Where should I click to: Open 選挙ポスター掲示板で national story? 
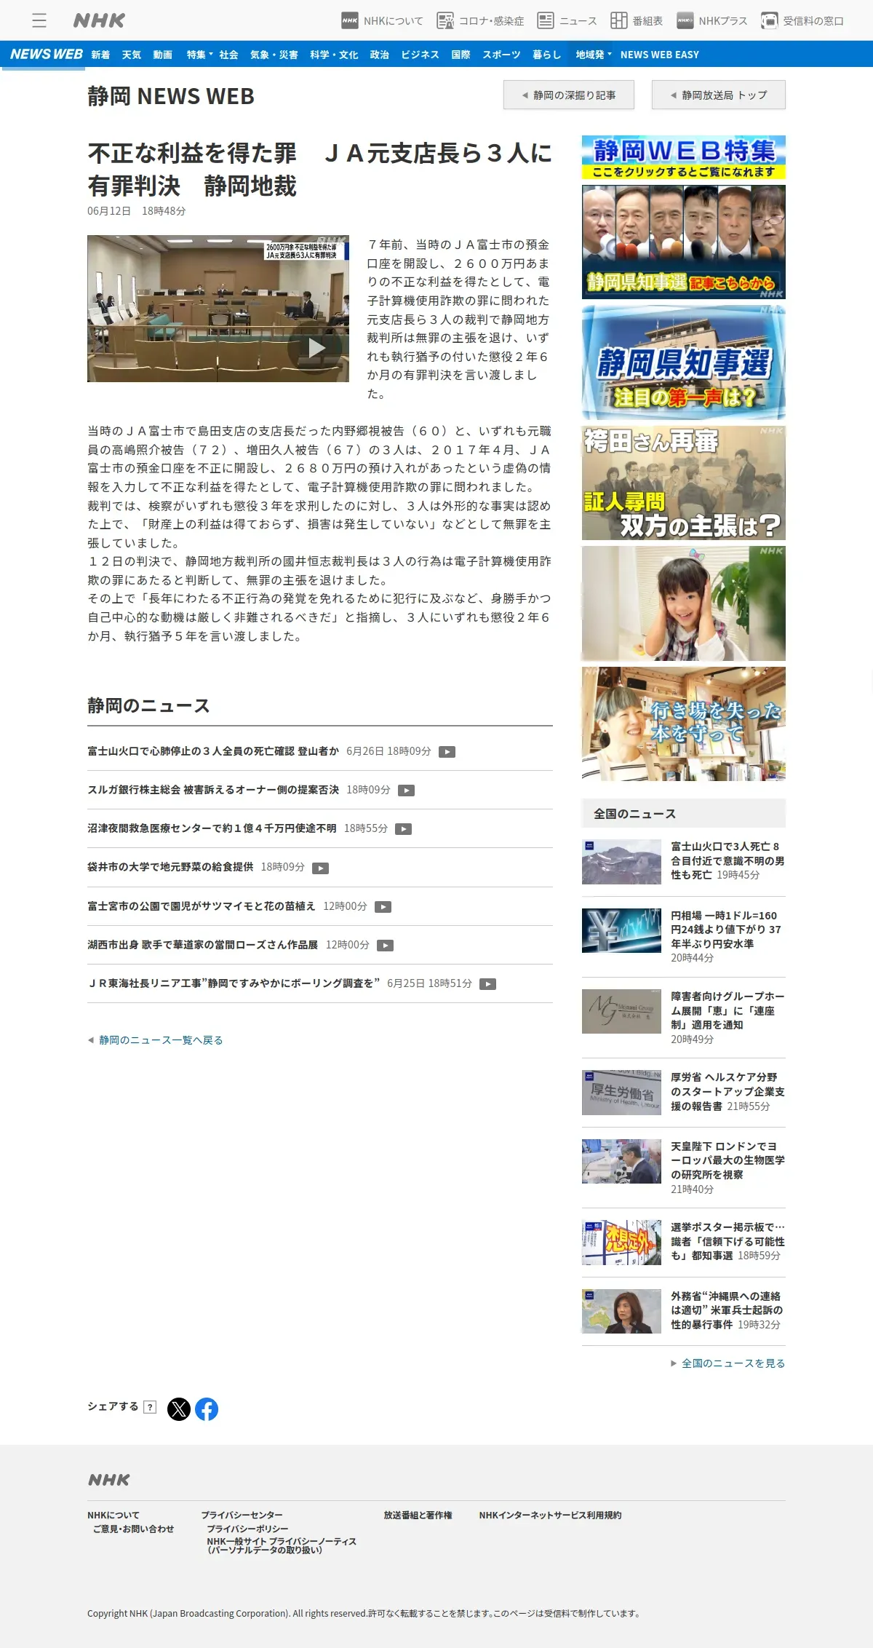[x=684, y=1242]
